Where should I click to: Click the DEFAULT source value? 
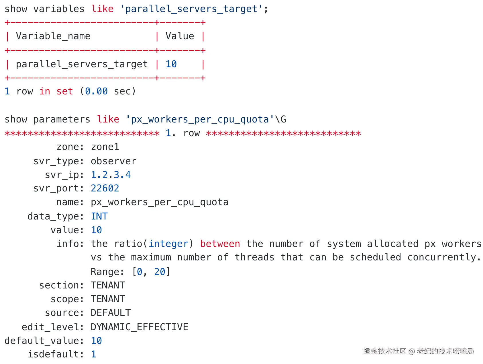pyautogui.click(x=111, y=313)
